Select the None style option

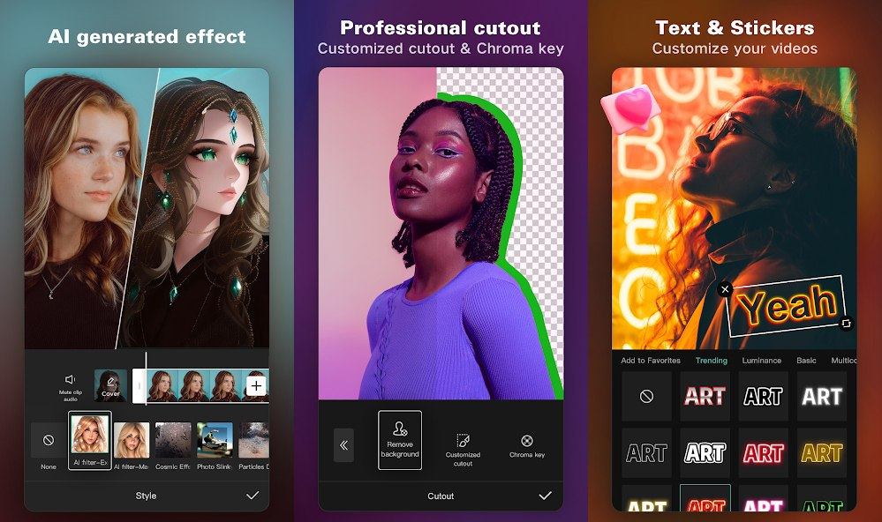49,440
